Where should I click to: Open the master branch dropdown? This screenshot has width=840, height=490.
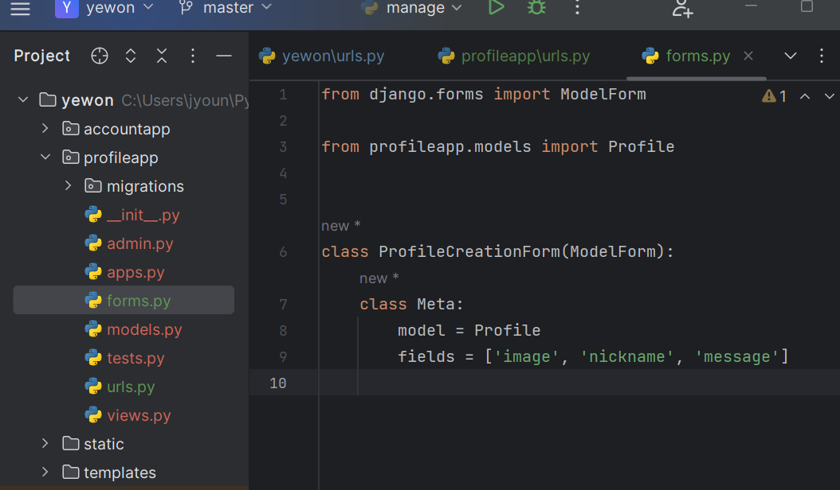tap(225, 7)
